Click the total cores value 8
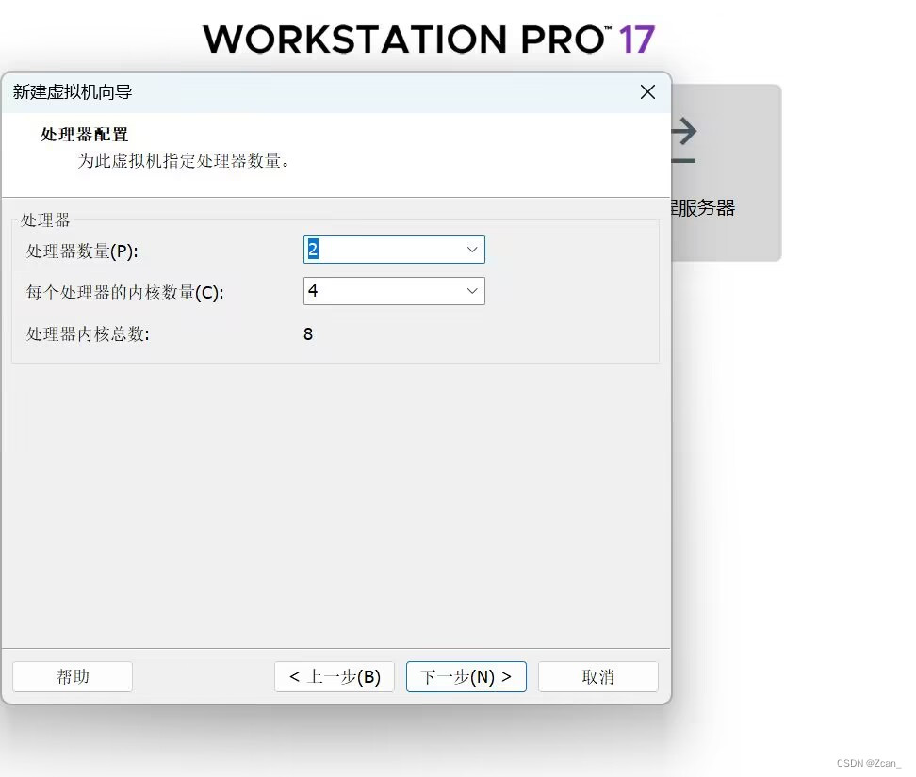 pyautogui.click(x=308, y=334)
